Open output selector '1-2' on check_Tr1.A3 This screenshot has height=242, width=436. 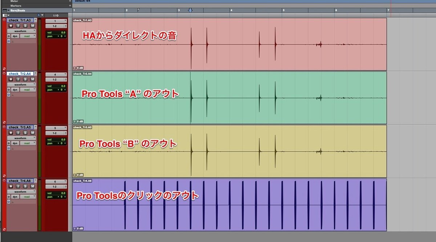tap(56, 26)
